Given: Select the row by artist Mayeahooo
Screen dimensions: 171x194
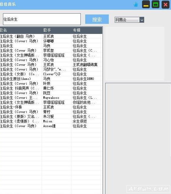Looking at the screenshot, I should coord(50,98).
